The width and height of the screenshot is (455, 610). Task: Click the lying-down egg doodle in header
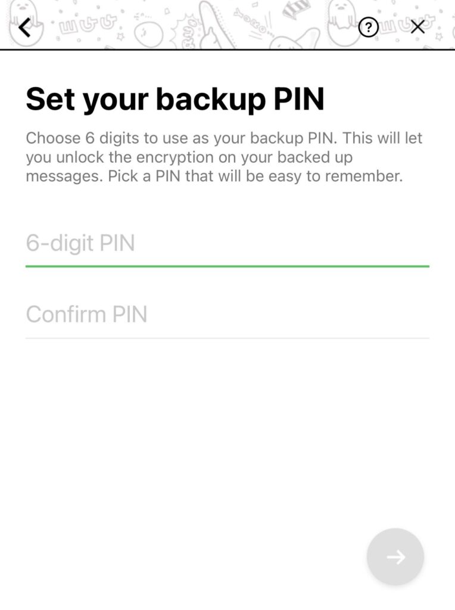pos(295,40)
